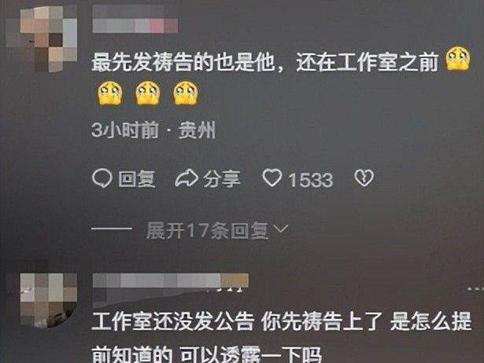Open the first commenter's blurred username
The height and width of the screenshot is (363, 484).
click(x=135, y=19)
